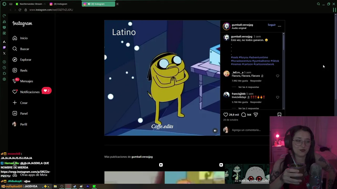Click the site lock icon in address bar
Screen dimensions: 337x189
pos(26,10)
